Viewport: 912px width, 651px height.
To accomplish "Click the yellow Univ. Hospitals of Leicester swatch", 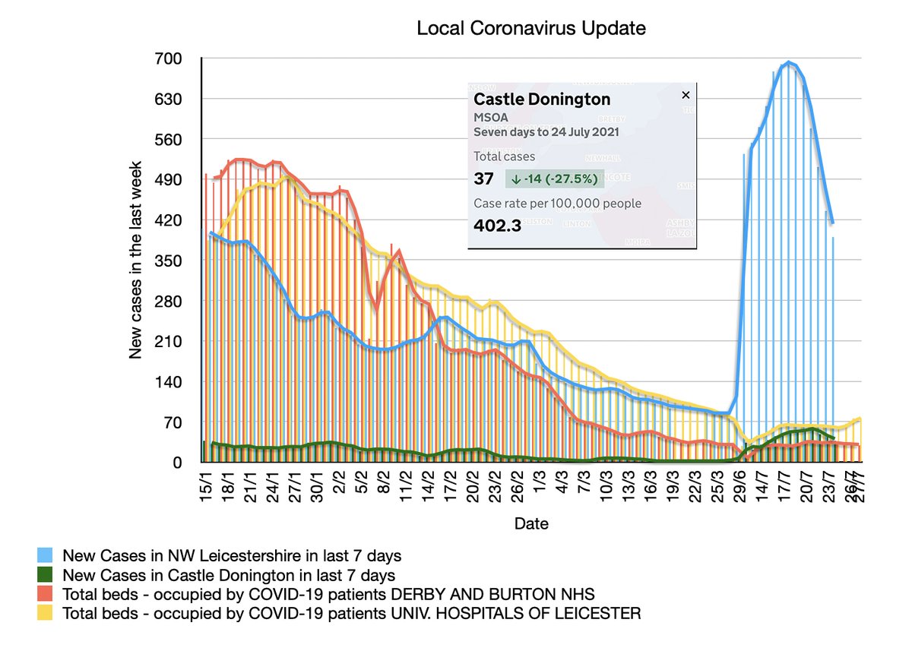I will (x=46, y=612).
